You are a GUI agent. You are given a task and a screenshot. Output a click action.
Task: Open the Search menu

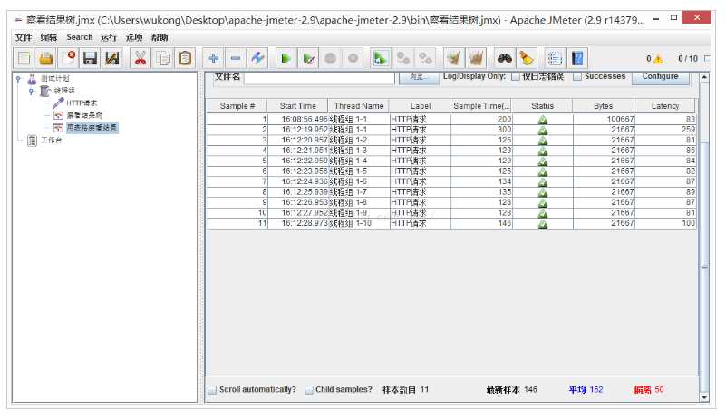click(x=79, y=37)
